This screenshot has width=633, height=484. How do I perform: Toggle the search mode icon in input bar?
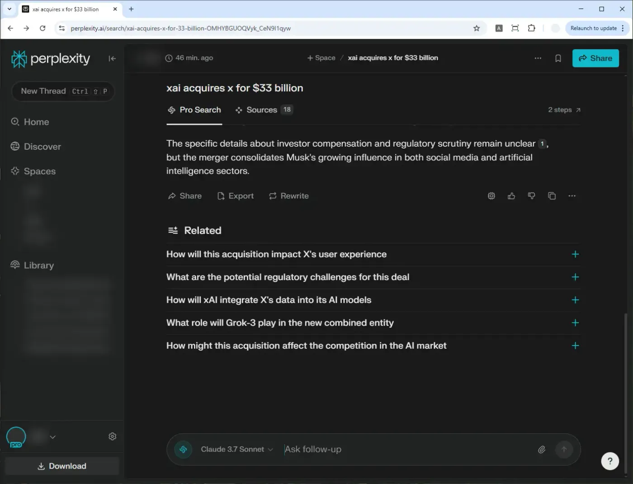coord(183,449)
